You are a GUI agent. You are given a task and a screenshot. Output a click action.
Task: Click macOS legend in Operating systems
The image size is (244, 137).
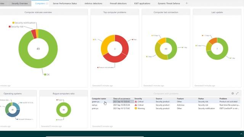pos(27,103)
